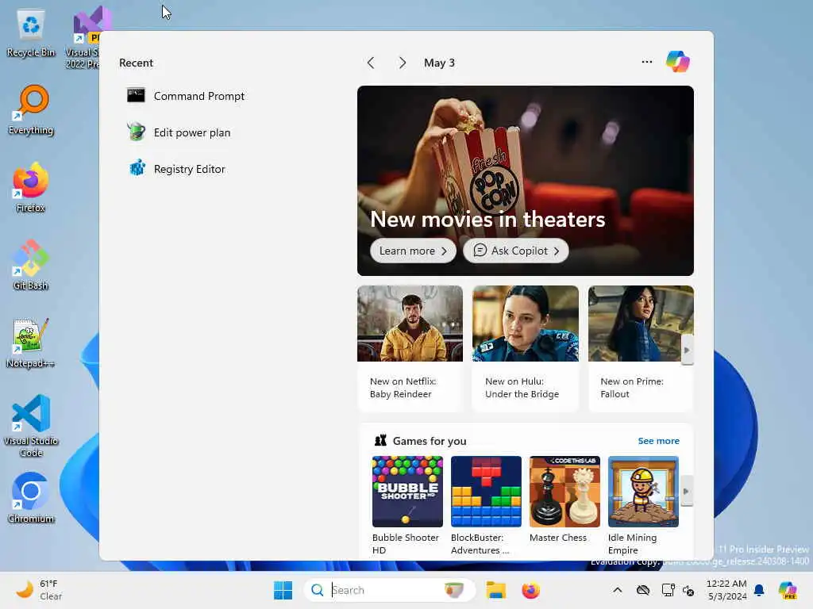Click the muted volume tray icon
The width and height of the screenshot is (813, 609).
pos(688,590)
